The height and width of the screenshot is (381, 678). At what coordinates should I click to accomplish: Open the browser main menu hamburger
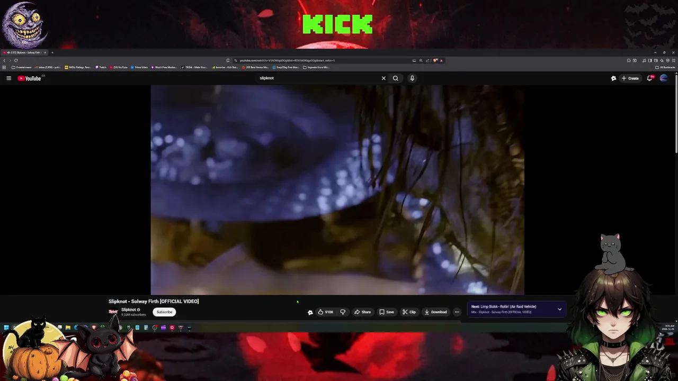click(x=673, y=60)
